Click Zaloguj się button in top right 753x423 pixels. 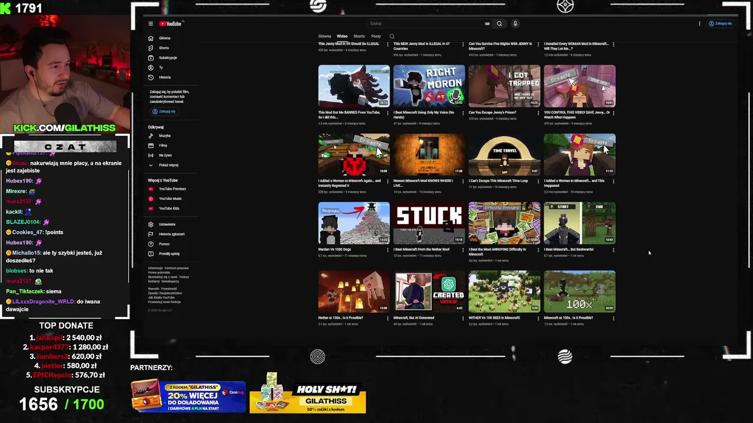(x=720, y=23)
